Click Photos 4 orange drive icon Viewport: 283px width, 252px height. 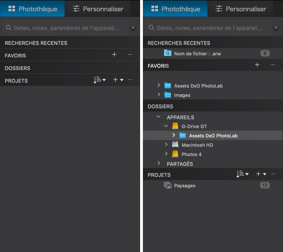175,154
